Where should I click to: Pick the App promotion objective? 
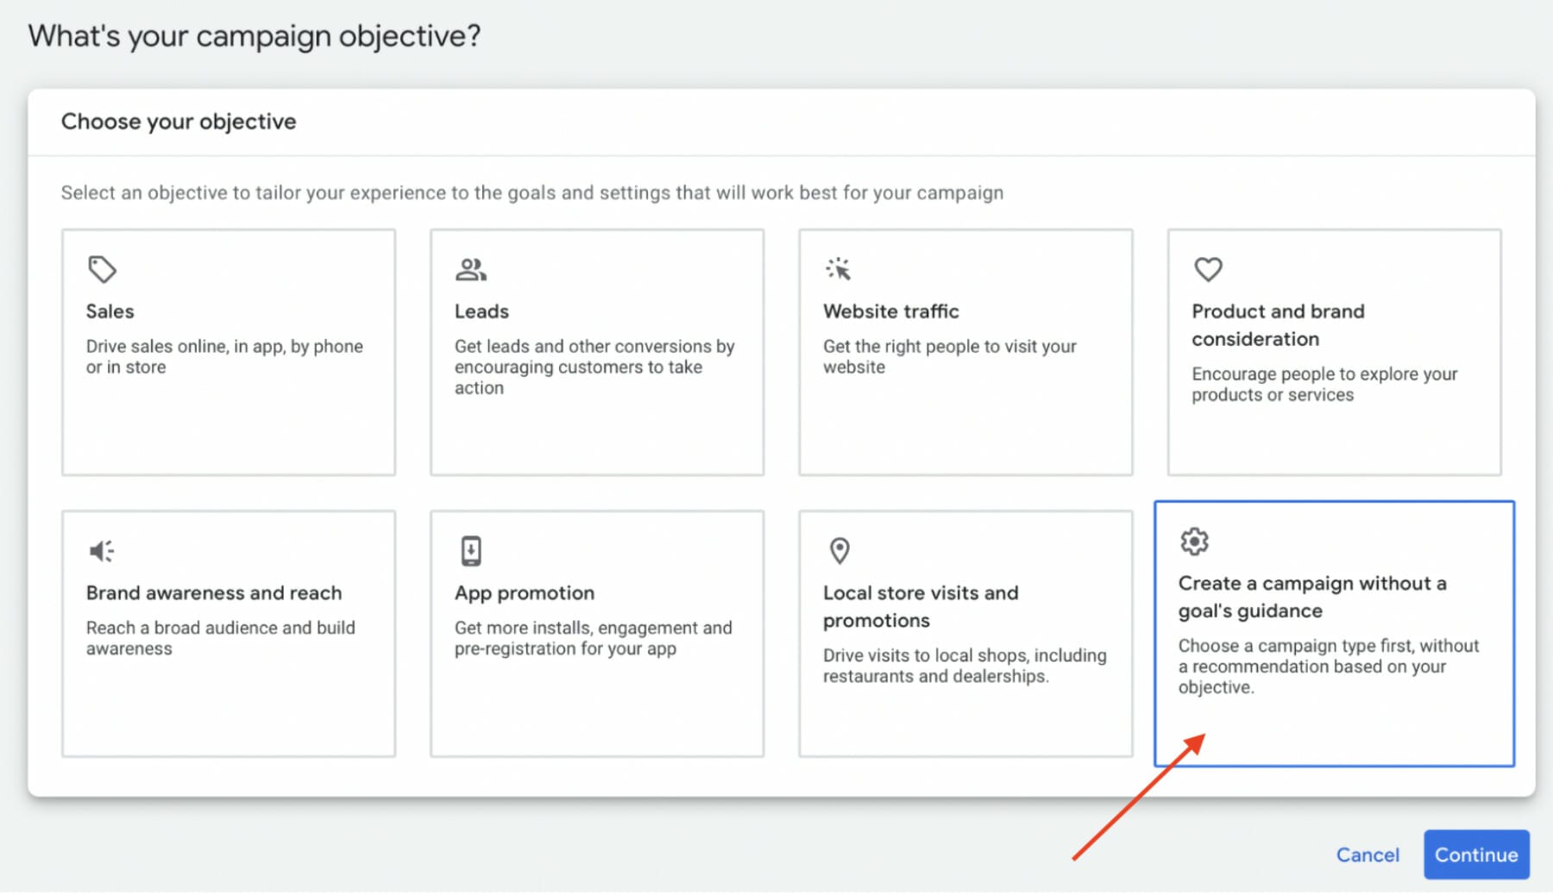point(596,633)
